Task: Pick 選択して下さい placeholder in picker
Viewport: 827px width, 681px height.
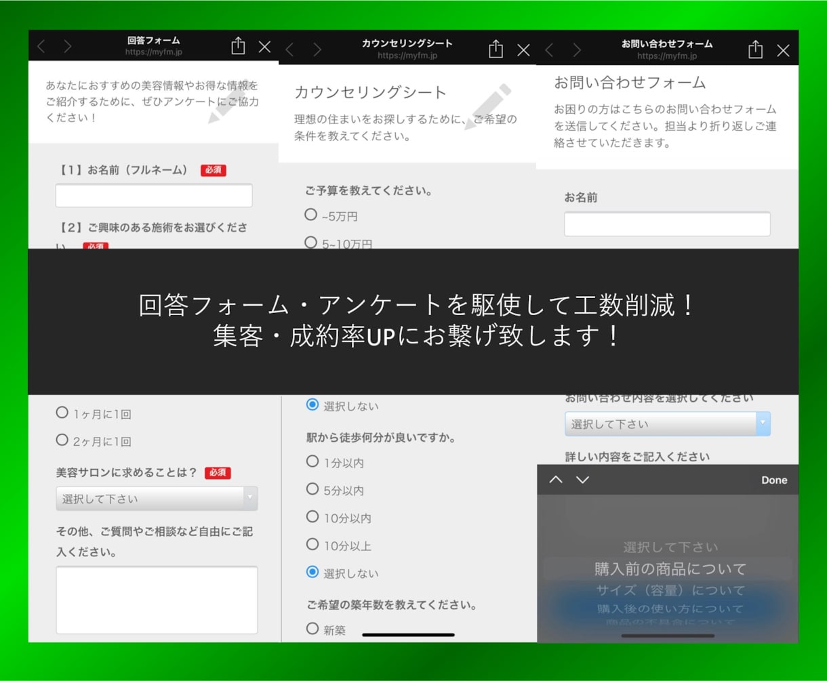Action: [x=670, y=547]
